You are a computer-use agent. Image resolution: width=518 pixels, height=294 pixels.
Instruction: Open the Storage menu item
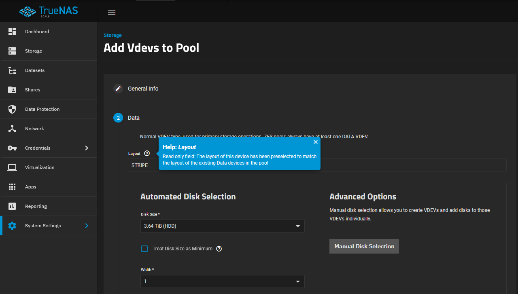point(49,51)
